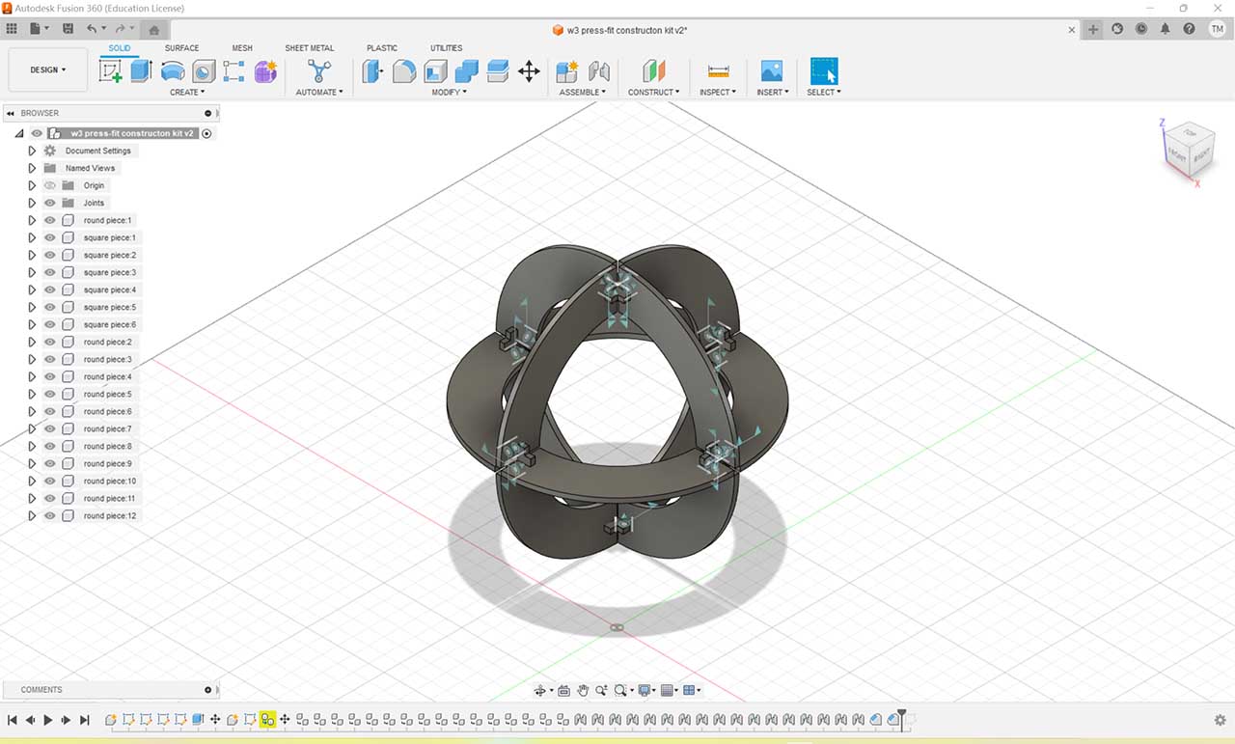Expand Document Settings node
This screenshot has height=744, width=1235.
click(32, 151)
